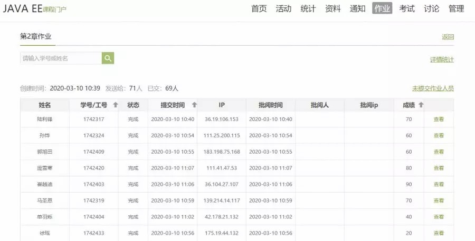This screenshot has height=241, width=475.
Task: Open the 通知 menu
Action: (x=357, y=9)
